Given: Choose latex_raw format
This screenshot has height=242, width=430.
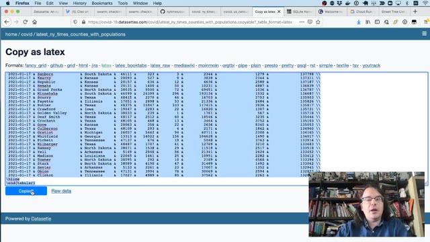Looking at the screenshot, I should coord(160,66).
